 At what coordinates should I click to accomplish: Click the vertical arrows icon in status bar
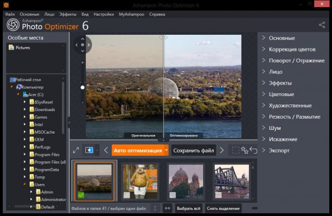pos(155,208)
